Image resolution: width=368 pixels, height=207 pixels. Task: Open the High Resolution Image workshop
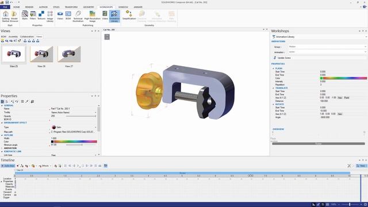tap(93, 16)
